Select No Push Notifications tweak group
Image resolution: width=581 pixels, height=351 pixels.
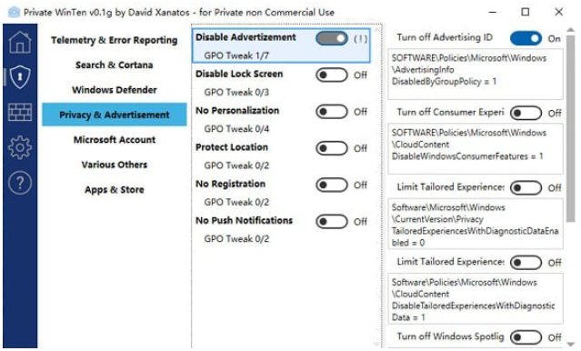pyautogui.click(x=281, y=230)
